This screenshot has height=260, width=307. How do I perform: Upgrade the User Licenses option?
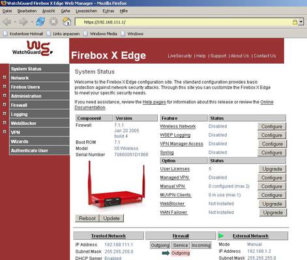(272, 169)
